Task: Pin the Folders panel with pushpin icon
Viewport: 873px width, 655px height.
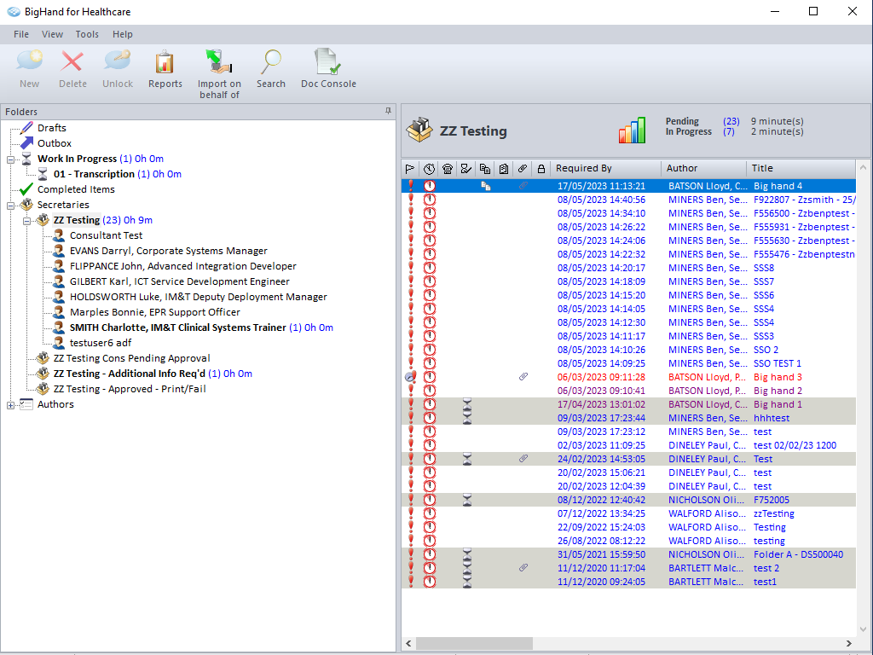Action: tap(388, 112)
